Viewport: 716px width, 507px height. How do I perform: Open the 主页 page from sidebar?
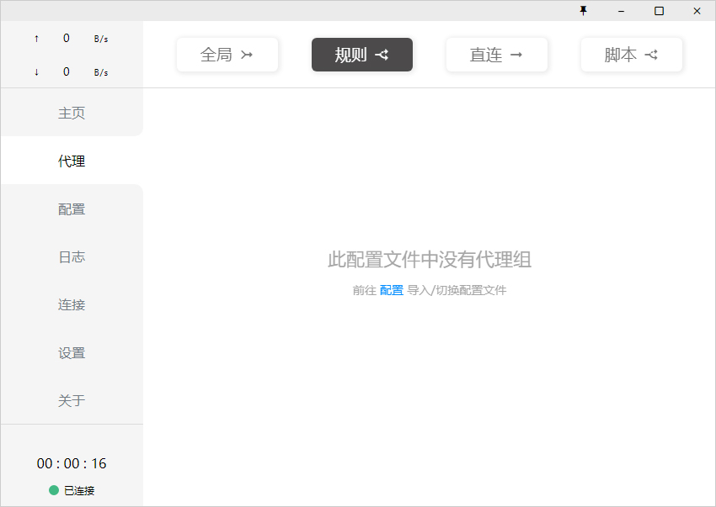pyautogui.click(x=71, y=112)
